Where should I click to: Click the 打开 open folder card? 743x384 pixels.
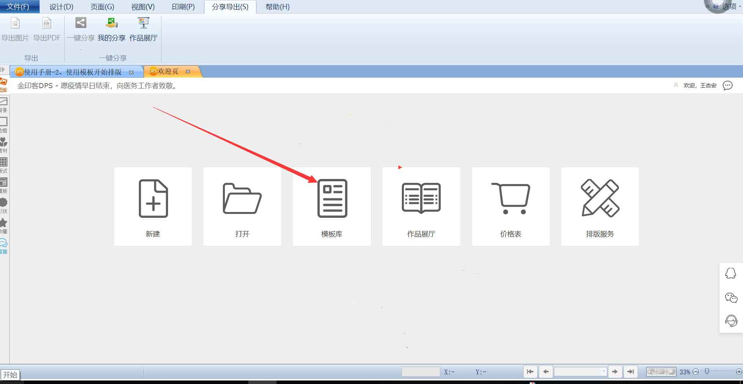point(242,207)
